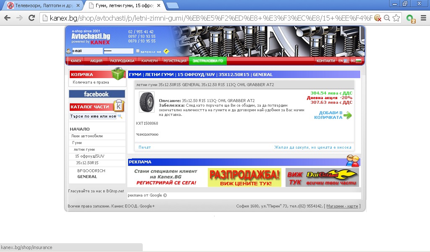Screen dimensions: 430x252
Task: Click the shopping basket icon beside КОЛИЧКА
Action: point(118,73)
